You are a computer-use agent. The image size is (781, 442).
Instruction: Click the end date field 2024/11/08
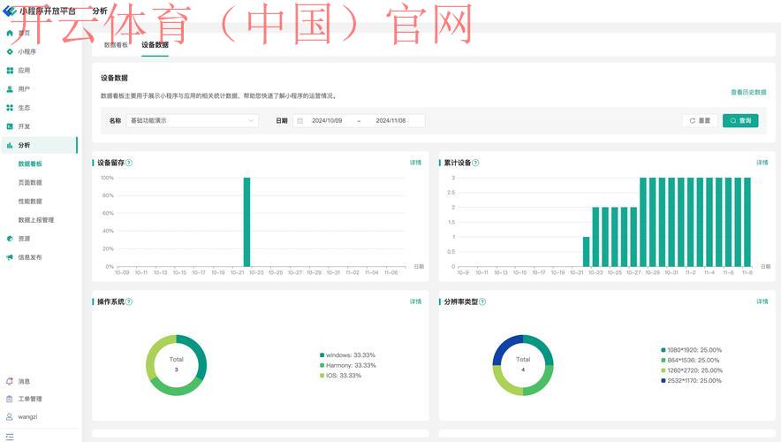tap(390, 120)
